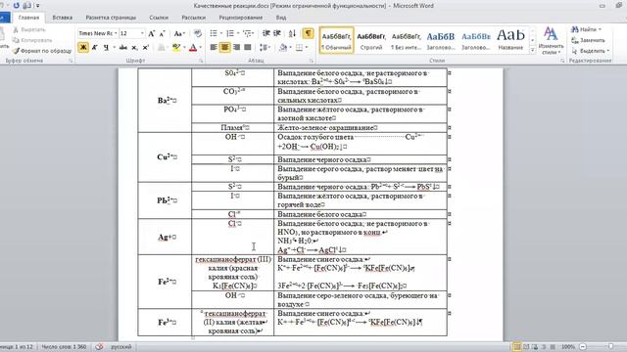Open Ссылки ribbon tab
The width and height of the screenshot is (627, 352).
tap(159, 18)
